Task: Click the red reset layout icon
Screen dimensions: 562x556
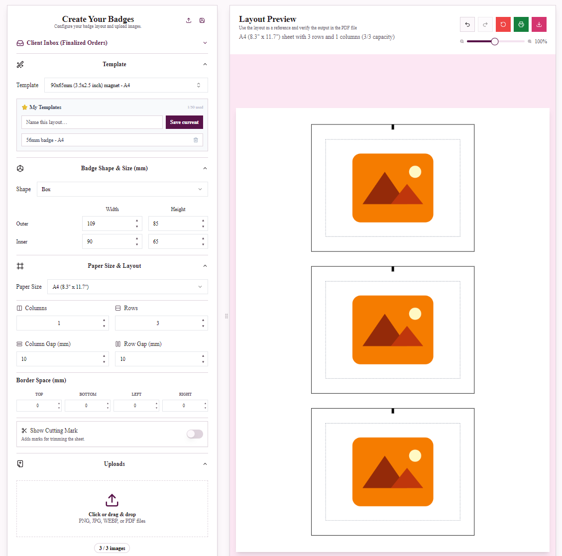Action: point(503,24)
